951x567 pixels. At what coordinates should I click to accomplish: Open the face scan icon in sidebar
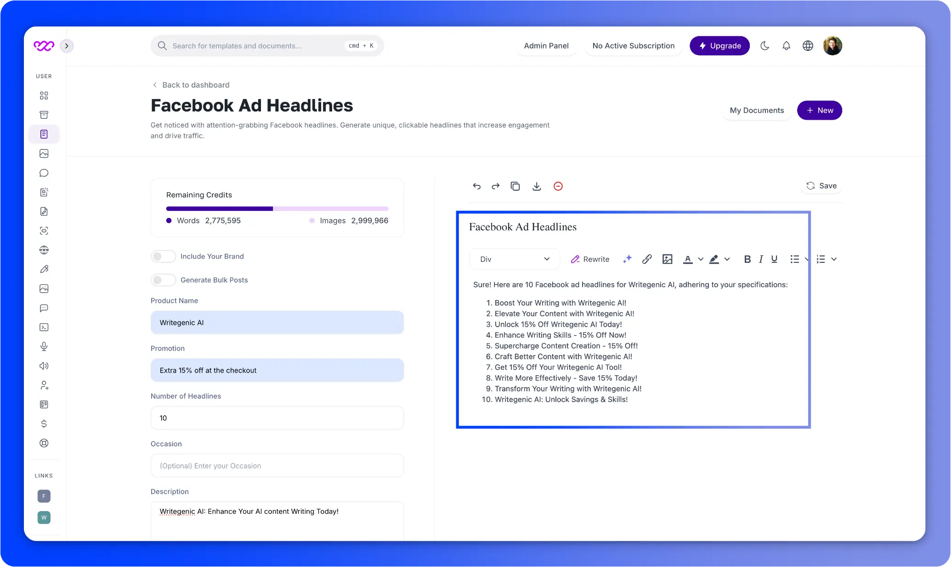44,231
